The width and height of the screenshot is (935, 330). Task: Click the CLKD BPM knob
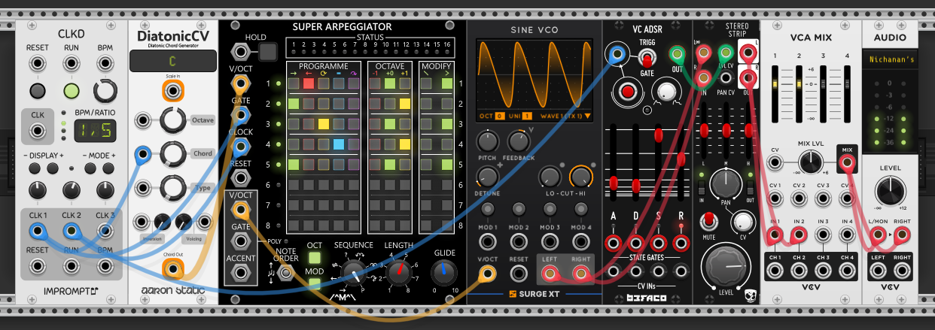[105, 92]
